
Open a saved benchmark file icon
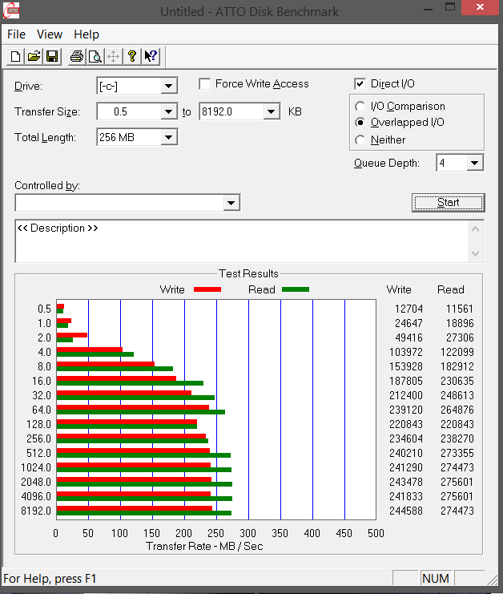coord(34,57)
